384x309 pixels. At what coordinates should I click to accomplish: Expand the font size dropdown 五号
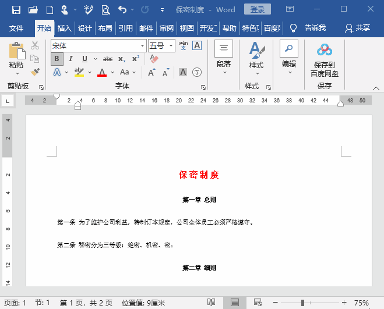pos(171,45)
